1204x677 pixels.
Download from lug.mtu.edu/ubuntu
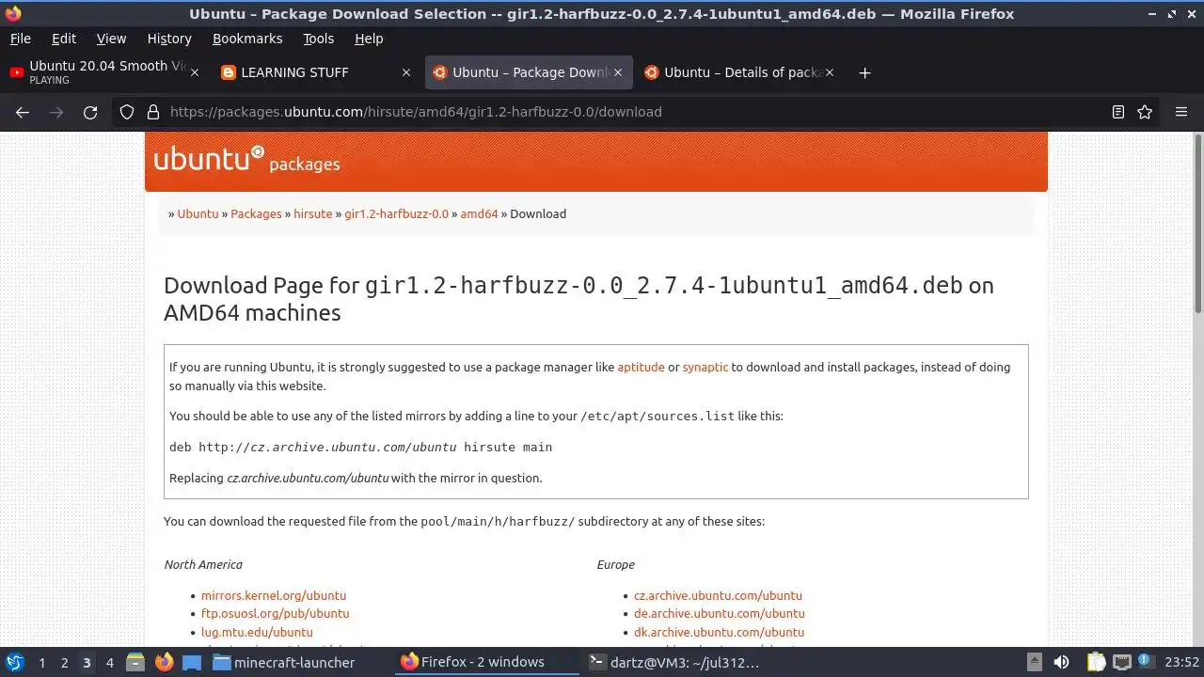tap(257, 632)
